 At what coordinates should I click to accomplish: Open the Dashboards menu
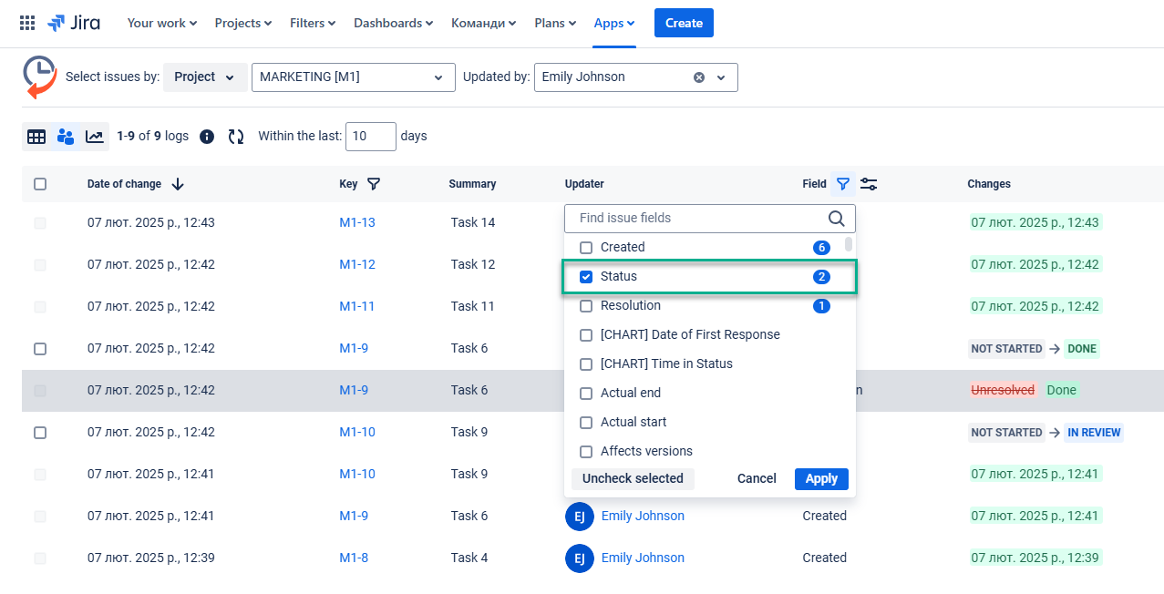(393, 23)
